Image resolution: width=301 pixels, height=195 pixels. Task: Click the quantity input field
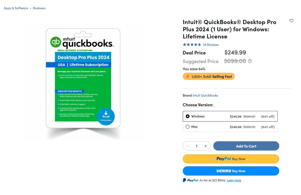pyautogui.click(x=197, y=146)
